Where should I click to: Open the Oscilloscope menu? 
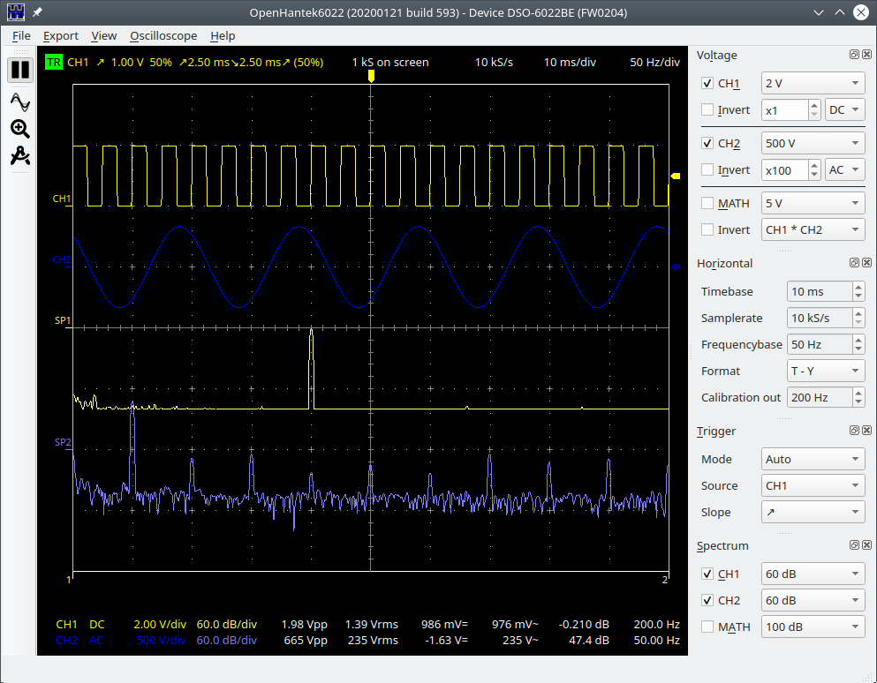[x=163, y=36]
